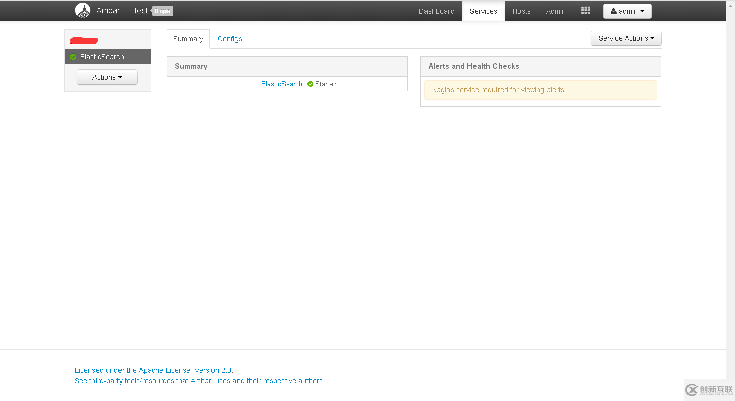This screenshot has width=735, height=401.
Task: Click the user icon on admin button
Action: click(613, 11)
